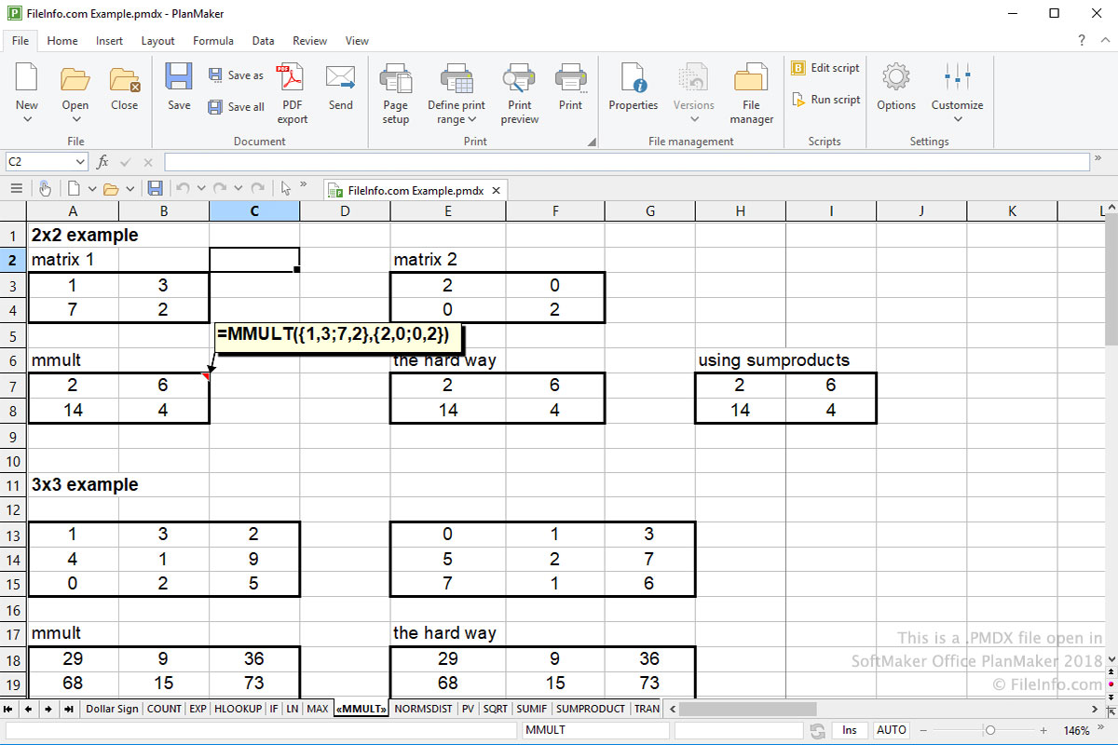Image resolution: width=1118 pixels, height=745 pixels.
Task: Open the cell reference C2 dropdown
Action: click(x=80, y=162)
